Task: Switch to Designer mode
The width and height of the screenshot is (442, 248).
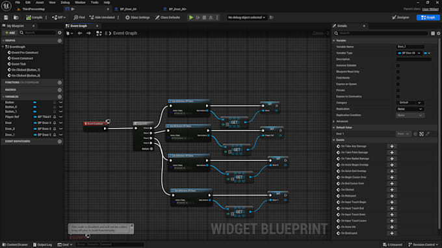Action: click(x=400, y=18)
